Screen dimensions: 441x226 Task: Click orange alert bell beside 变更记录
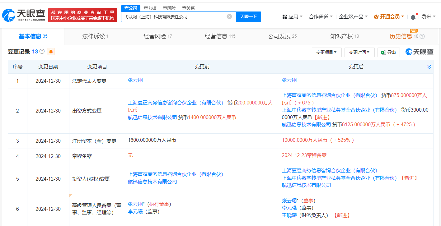[51, 52]
